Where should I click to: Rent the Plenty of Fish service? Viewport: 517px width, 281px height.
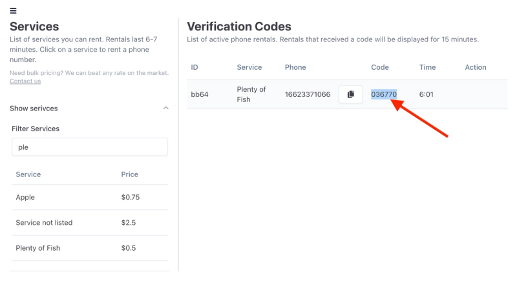[x=38, y=248]
